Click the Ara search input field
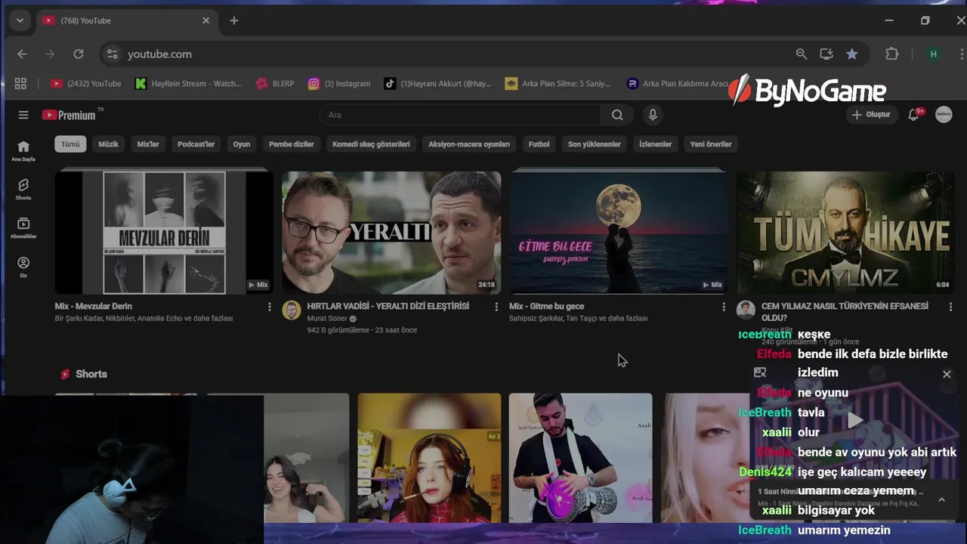This screenshot has width=967, height=544. tap(461, 115)
